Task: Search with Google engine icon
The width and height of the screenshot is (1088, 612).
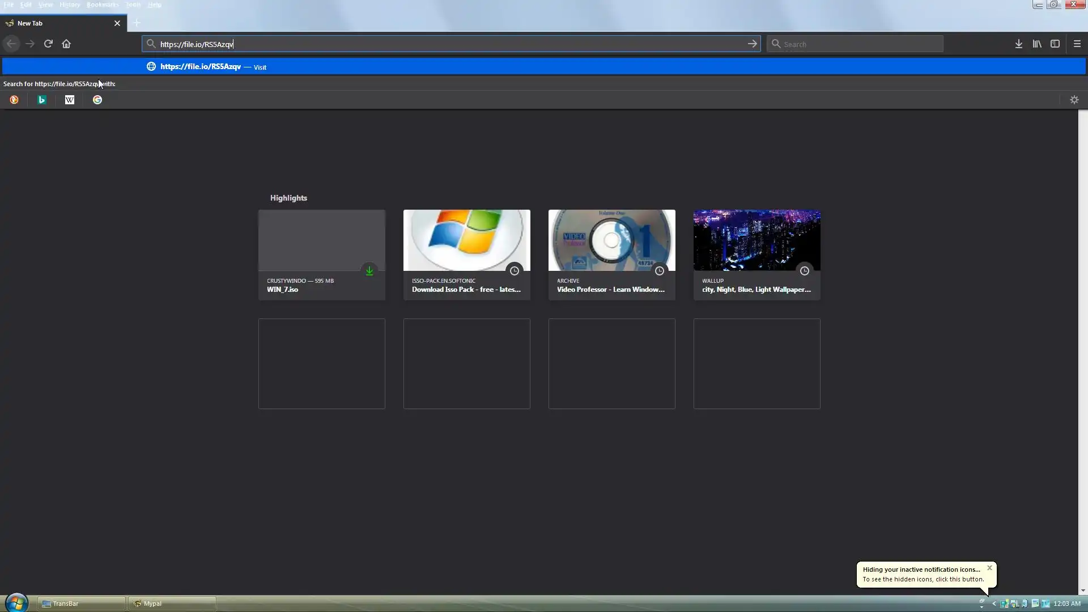Action: point(97,100)
